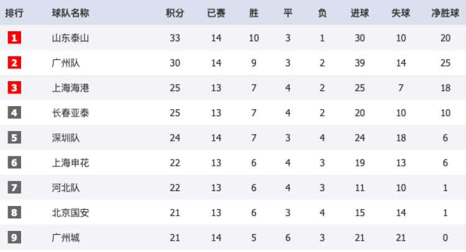466x252 pixels.
Task: Select team name 北京国安
Action: pos(70,212)
